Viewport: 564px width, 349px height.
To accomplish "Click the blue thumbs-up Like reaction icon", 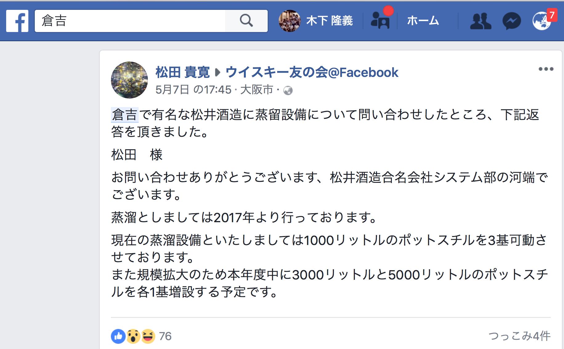I will point(118,336).
